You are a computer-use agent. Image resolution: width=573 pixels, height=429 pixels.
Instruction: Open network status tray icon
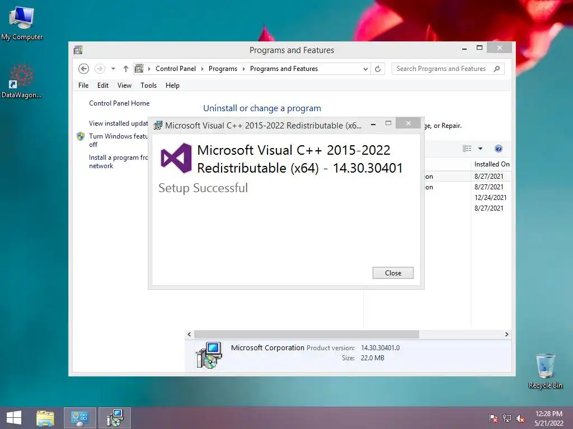click(x=507, y=418)
